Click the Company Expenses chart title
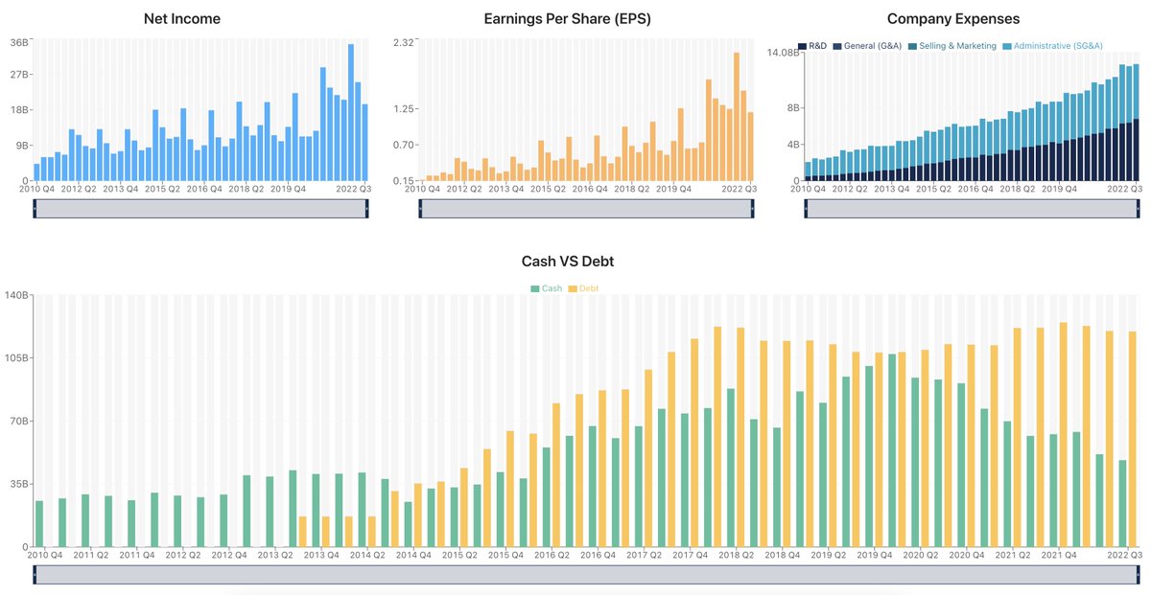The width and height of the screenshot is (1151, 595). pyautogui.click(x=953, y=19)
